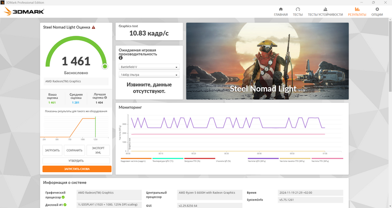Click the info icon beside Лучшая оценка
This screenshot has width=392, height=208.
105,98
